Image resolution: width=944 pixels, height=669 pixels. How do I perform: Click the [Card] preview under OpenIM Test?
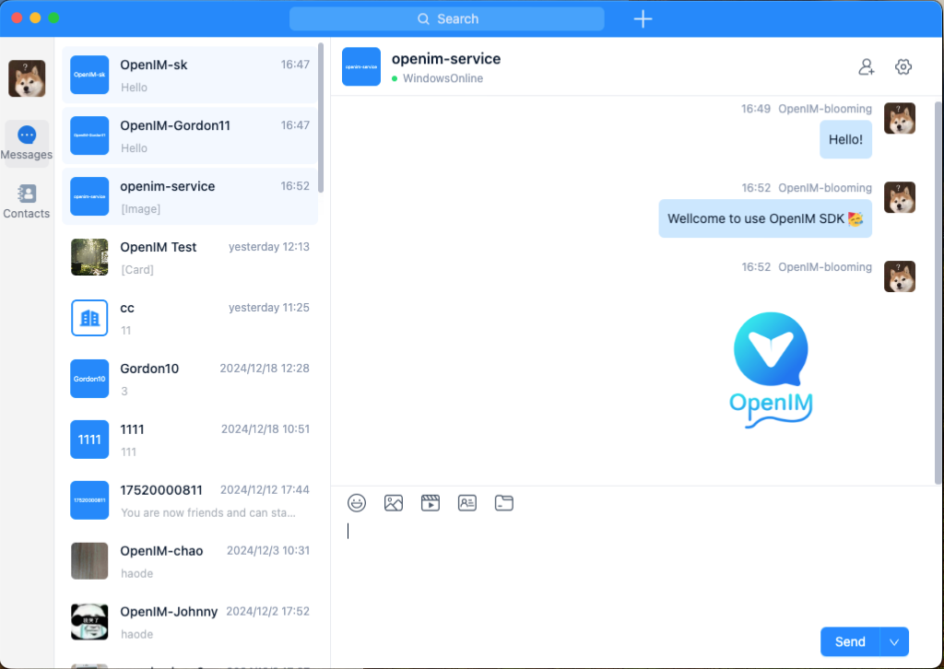point(137,269)
